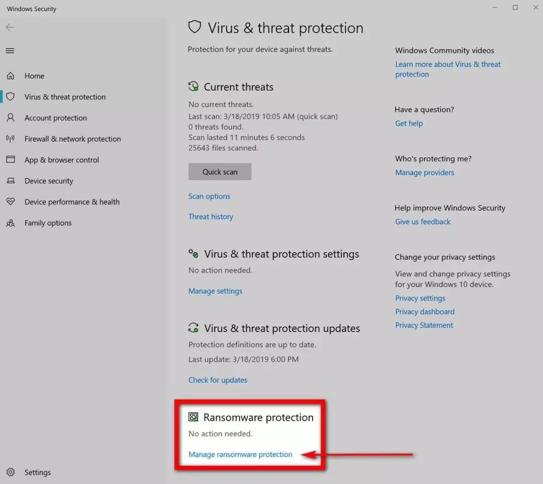The height and width of the screenshot is (484, 543).
Task: Navigate back using the back arrow
Action: [10, 27]
